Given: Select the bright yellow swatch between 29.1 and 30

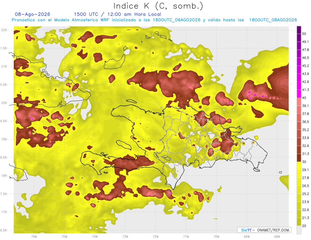Looking at the screenshot, I should [x=299, y=166].
